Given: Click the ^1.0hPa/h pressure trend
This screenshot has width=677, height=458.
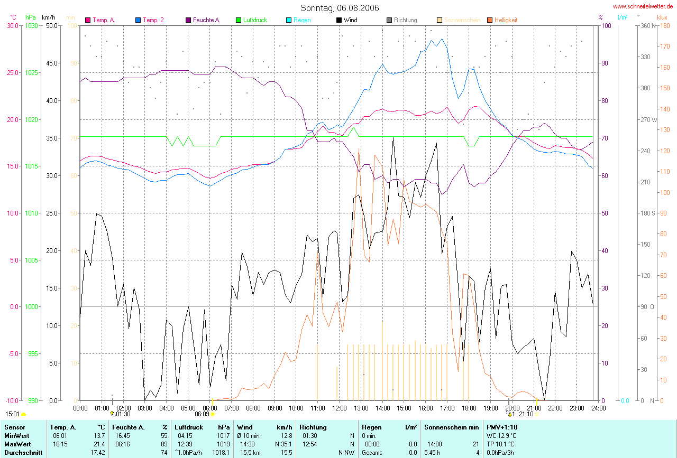Looking at the screenshot, I should [188, 453].
